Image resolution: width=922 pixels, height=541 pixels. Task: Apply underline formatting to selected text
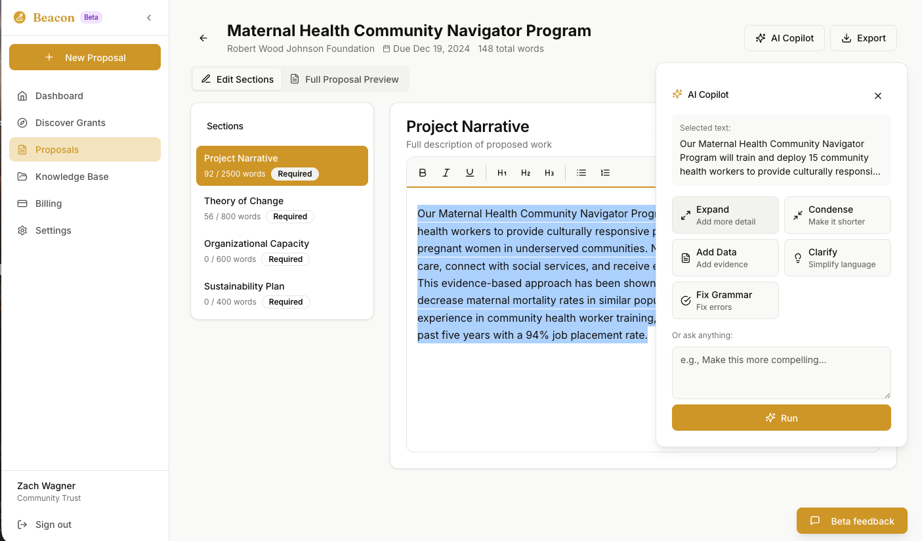[470, 173]
